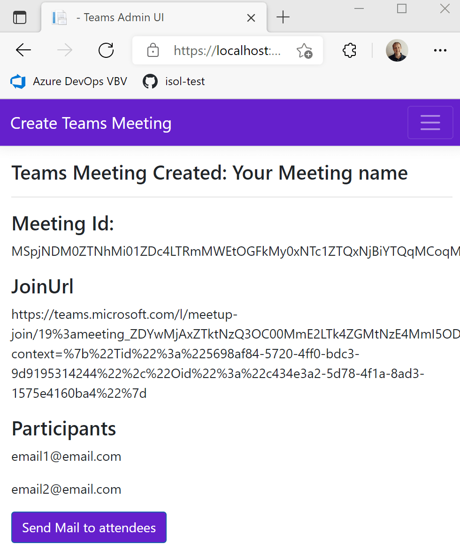Select the Teams Admin UI tab
The width and height of the screenshot is (460, 560).
pos(141,18)
